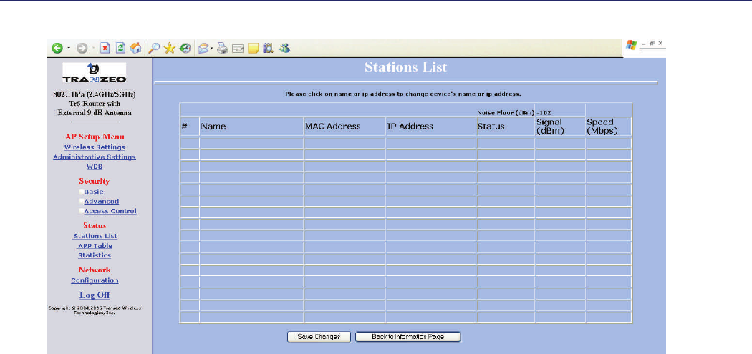Screen dimensions: 752x354
Task: Open the Messenger people icon
Action: coord(284,48)
